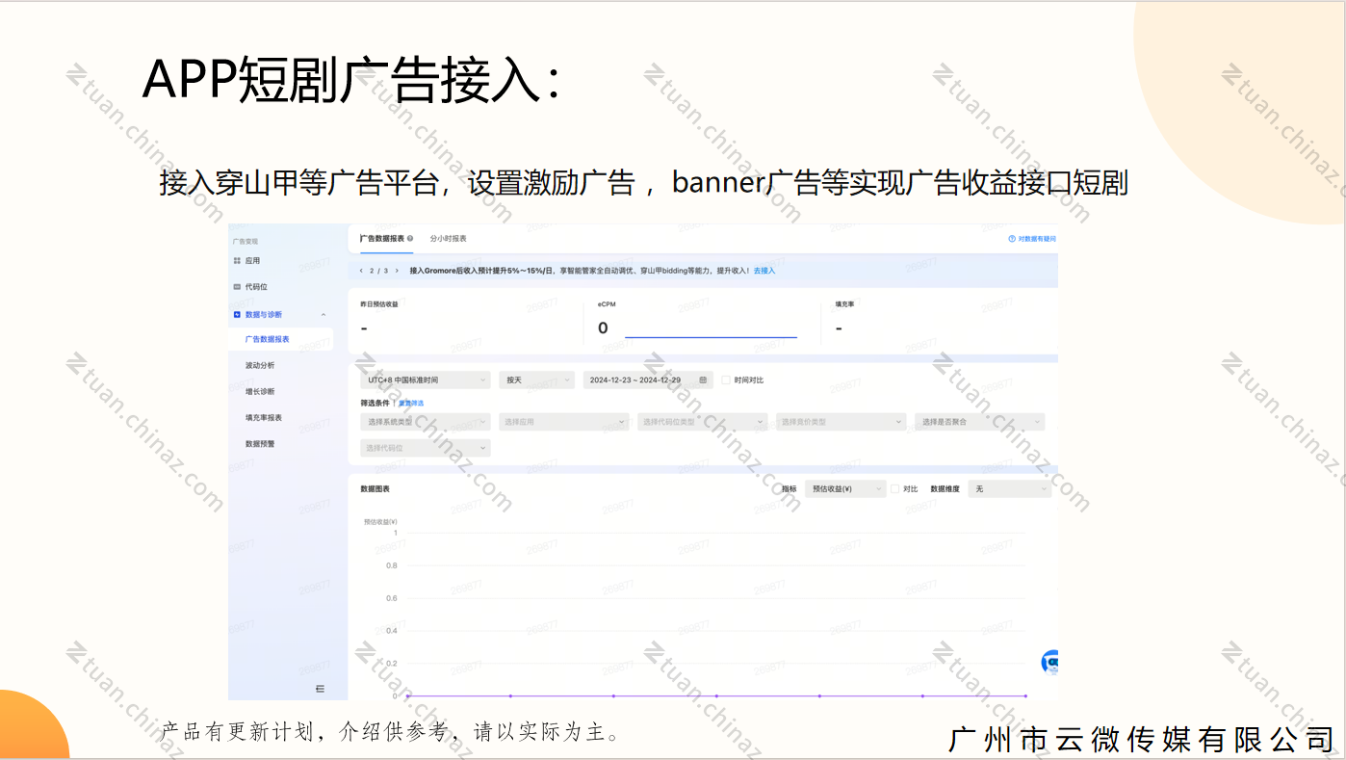This screenshot has height=760, width=1346.
Task: Open the 按天 granularity dropdown
Action: (x=536, y=380)
